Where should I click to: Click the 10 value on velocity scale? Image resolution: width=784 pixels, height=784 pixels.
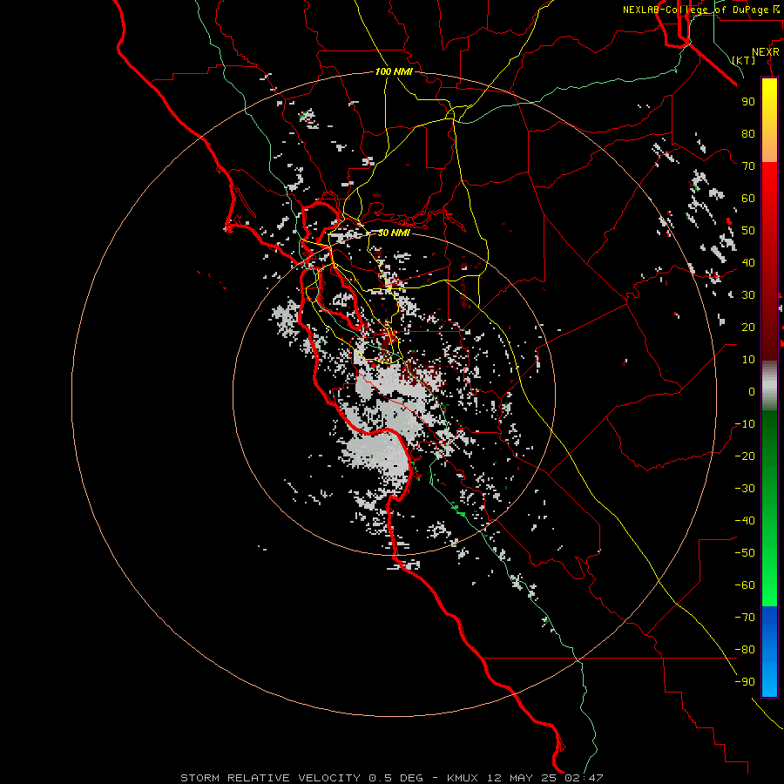(x=748, y=360)
